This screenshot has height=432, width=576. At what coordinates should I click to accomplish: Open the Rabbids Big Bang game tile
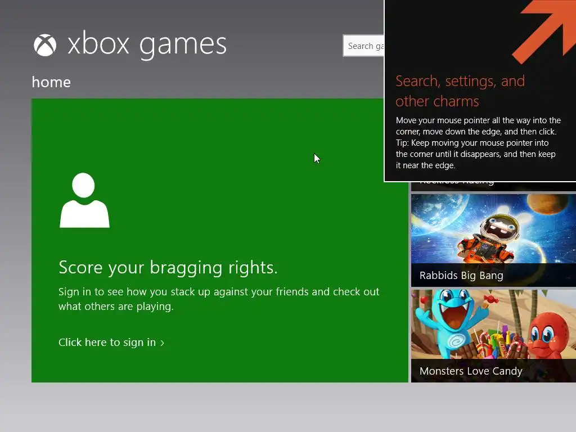pos(493,240)
